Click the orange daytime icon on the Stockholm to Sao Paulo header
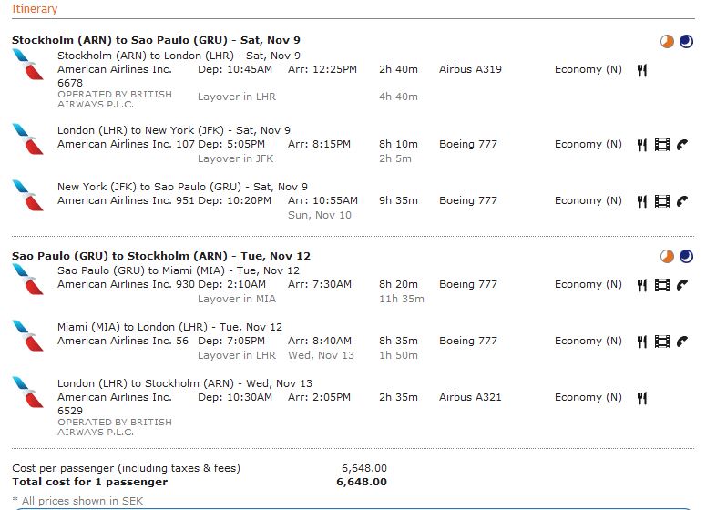This screenshot has width=706, height=510. (x=667, y=41)
